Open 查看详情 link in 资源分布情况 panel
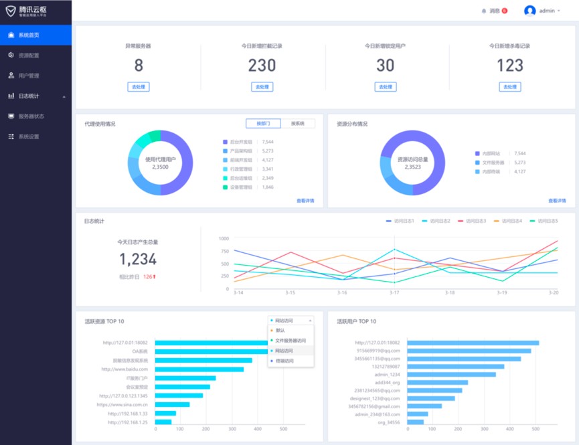Screen dimensions: 579x445 [557, 201]
